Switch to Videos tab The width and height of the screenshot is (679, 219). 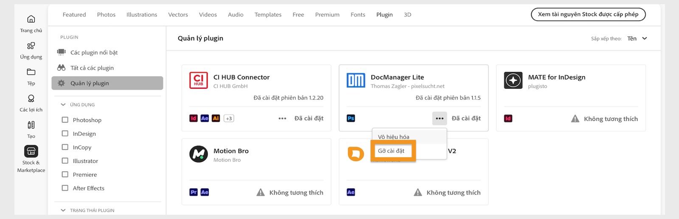(208, 14)
